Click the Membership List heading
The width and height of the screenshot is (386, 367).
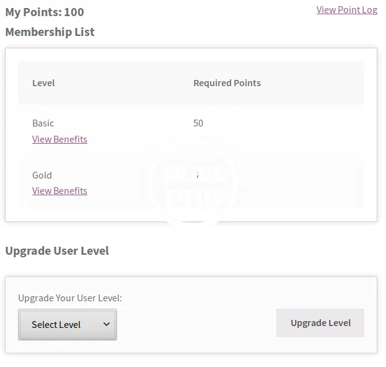(x=50, y=32)
